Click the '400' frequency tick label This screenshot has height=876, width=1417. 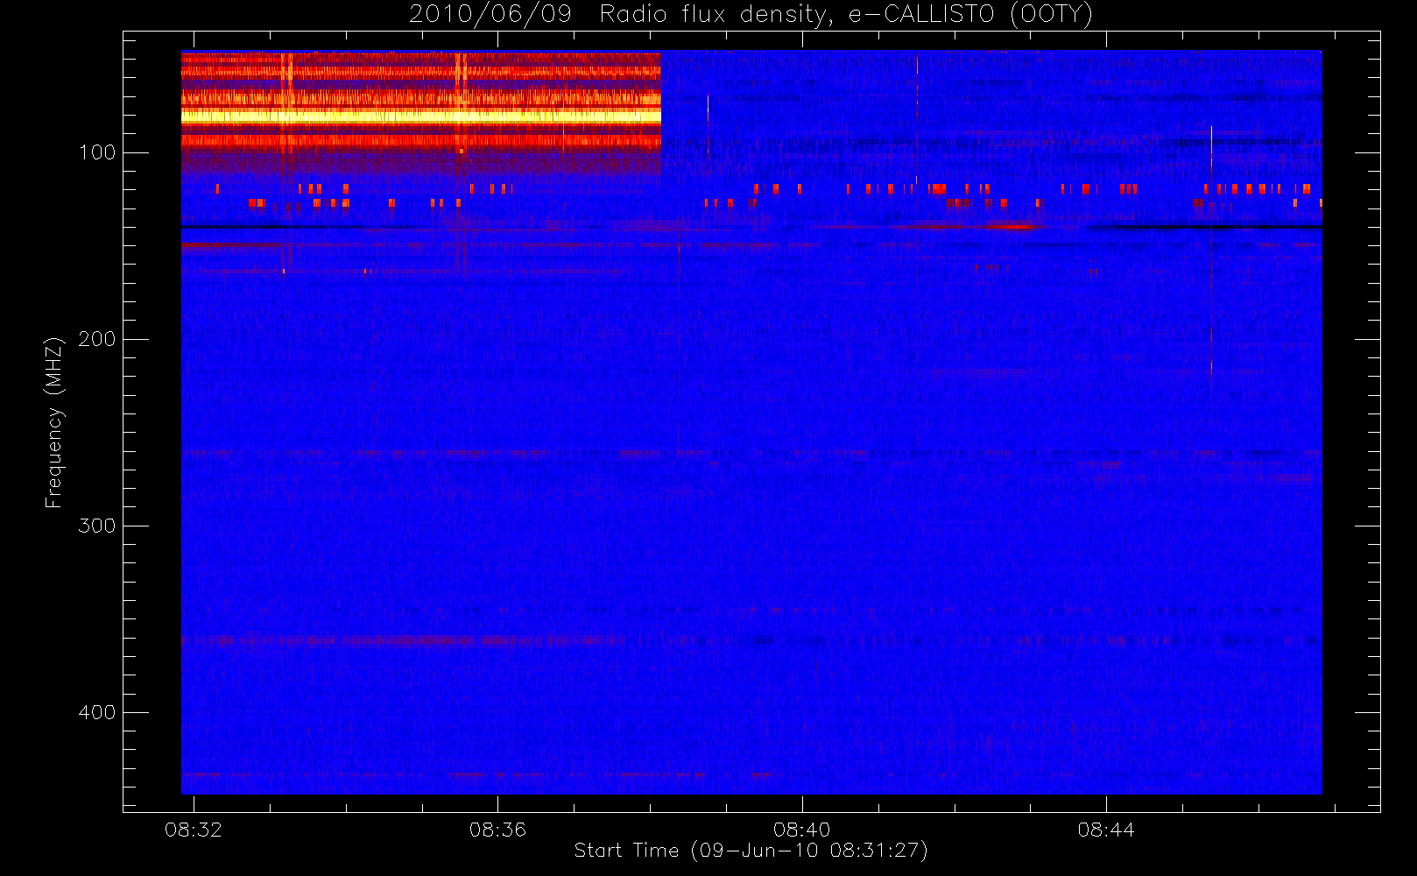click(97, 712)
